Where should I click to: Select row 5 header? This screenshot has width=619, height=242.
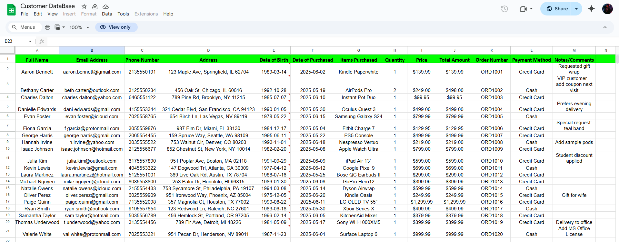click(7, 106)
